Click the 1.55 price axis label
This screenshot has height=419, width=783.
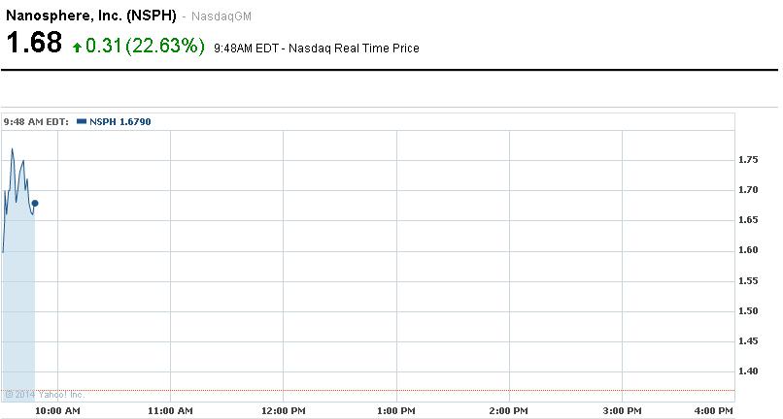(748, 280)
